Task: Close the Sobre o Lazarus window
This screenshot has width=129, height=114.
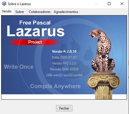Action: pos(122,4)
